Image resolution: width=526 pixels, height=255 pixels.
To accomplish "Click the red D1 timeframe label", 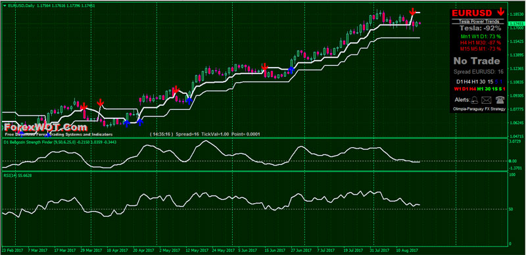I will click(x=466, y=89).
